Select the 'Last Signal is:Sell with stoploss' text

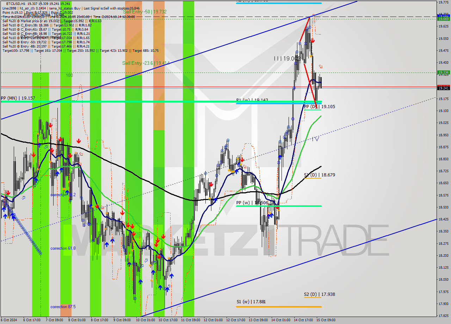[106, 8]
